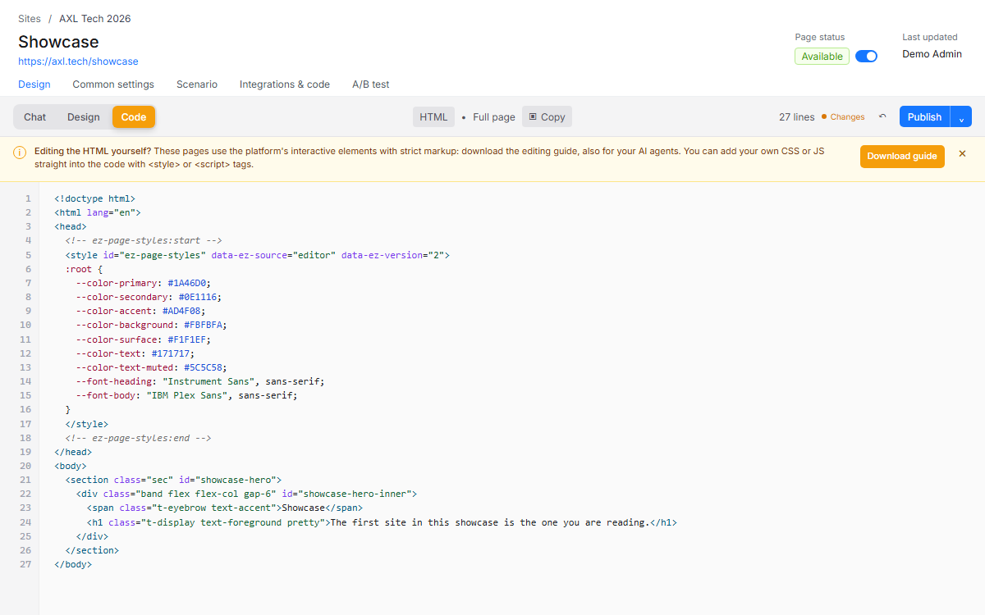Click the Last updated label
The height and width of the screenshot is (615, 985).
(930, 37)
